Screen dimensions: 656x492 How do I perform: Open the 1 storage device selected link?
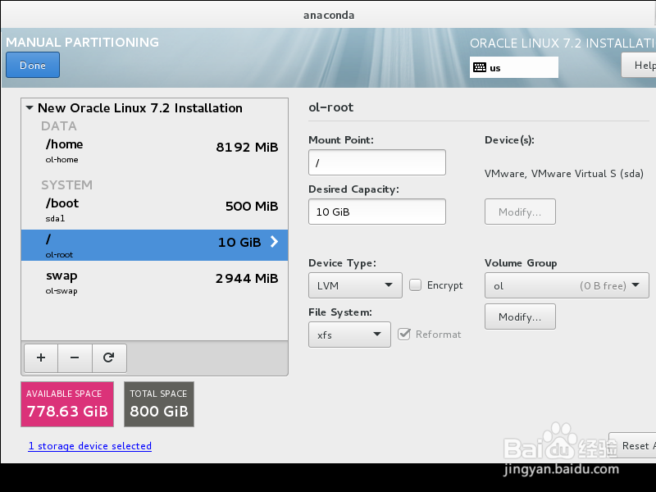coord(90,446)
